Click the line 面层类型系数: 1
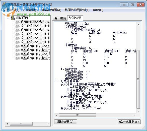 click(x=76, y=75)
